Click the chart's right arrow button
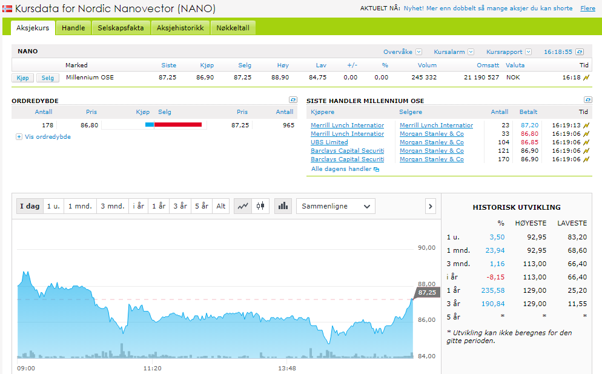 [431, 206]
